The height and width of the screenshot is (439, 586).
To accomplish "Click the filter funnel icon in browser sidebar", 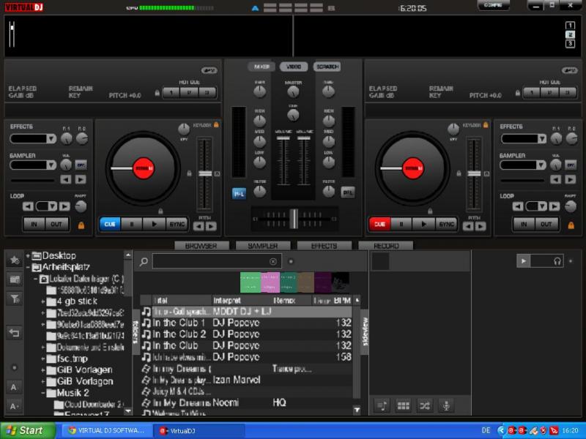I will (14, 299).
